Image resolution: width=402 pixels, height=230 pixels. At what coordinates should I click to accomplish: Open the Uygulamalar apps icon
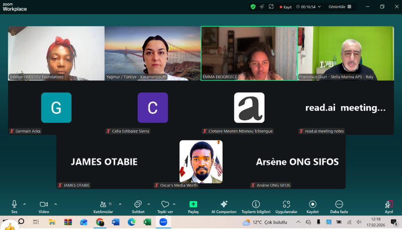tap(286, 204)
